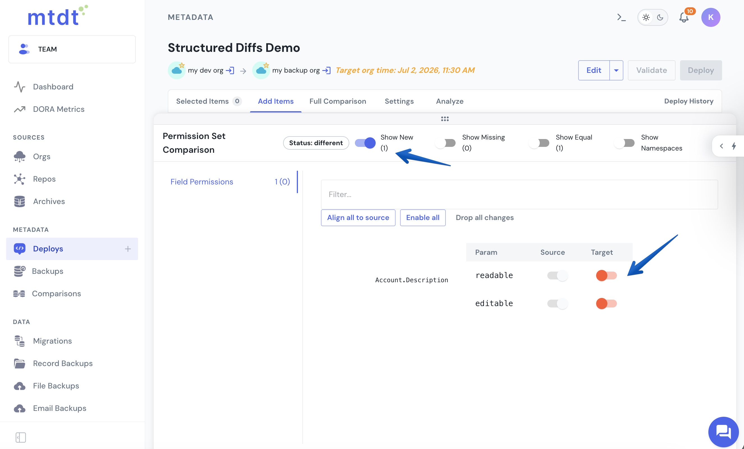Focus the Filter input field

[519, 194]
